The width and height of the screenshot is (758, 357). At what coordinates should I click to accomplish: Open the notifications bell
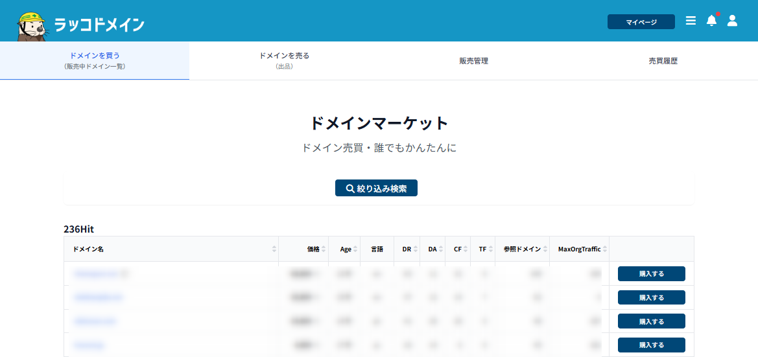(x=711, y=21)
